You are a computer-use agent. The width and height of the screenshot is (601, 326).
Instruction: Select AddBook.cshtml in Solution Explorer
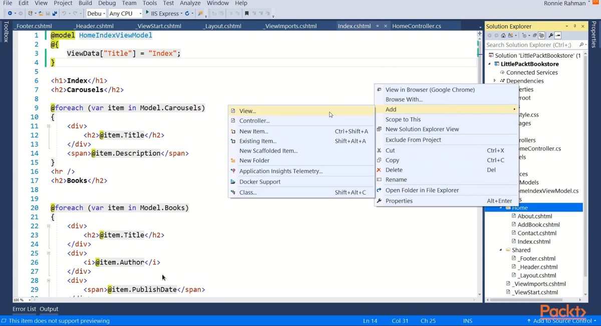(x=538, y=225)
